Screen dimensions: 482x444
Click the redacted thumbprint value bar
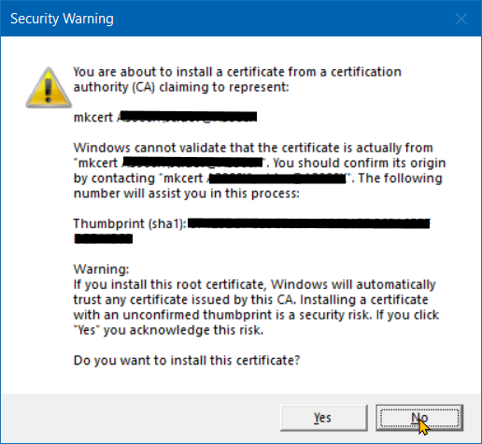click(309, 223)
